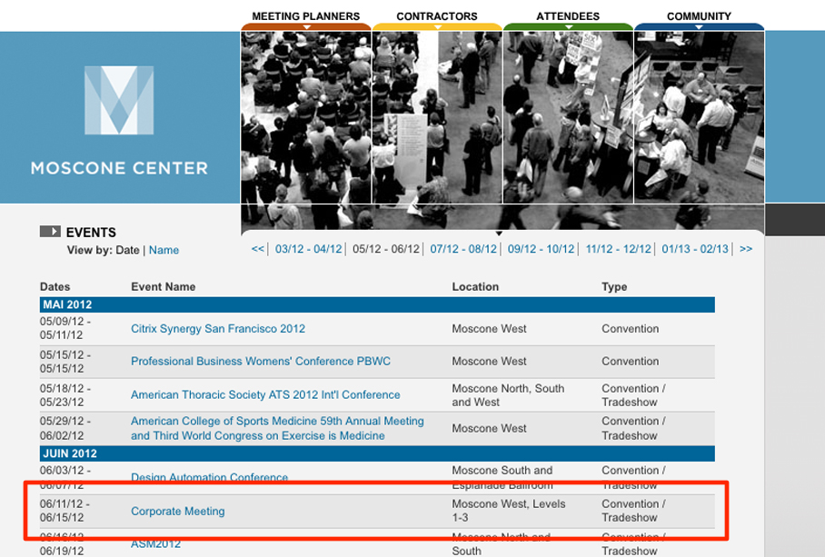
Task: Click the first crowd photo thumbnail
Action: pos(306,118)
